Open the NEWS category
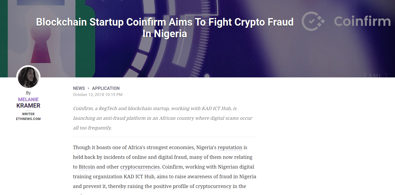The width and height of the screenshot is (395, 195). [x=79, y=88]
